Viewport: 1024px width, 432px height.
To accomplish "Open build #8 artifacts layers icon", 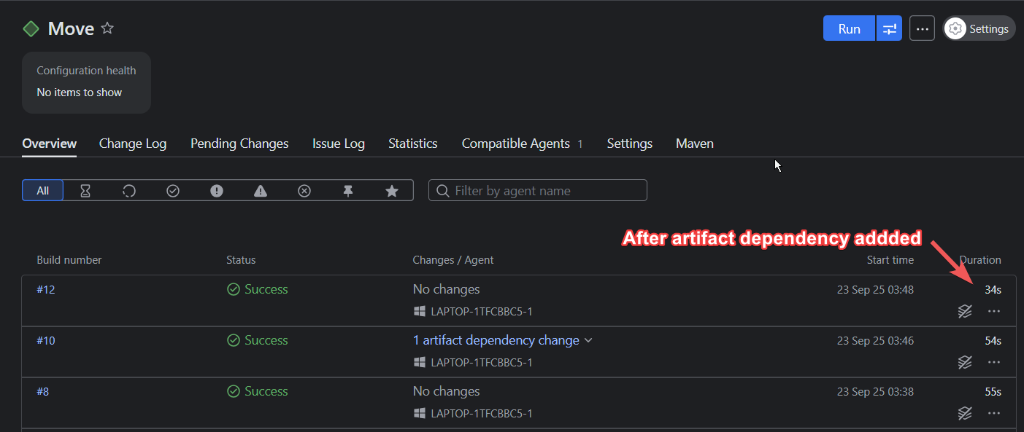I will 965,413.
